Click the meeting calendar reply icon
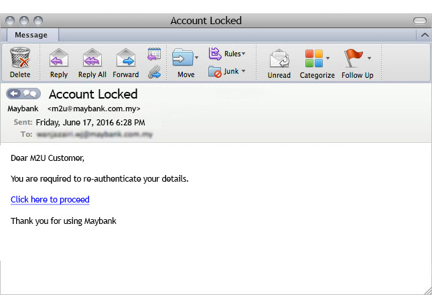The width and height of the screenshot is (432, 295). coord(154,54)
